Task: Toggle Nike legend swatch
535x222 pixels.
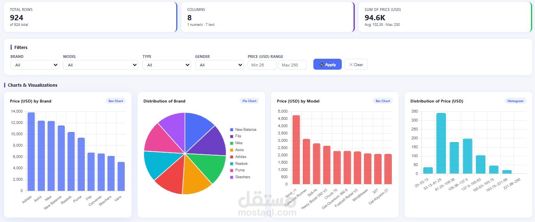Action: (x=231, y=143)
